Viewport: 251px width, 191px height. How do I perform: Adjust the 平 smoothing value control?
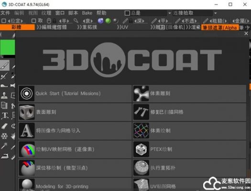tap(163, 21)
